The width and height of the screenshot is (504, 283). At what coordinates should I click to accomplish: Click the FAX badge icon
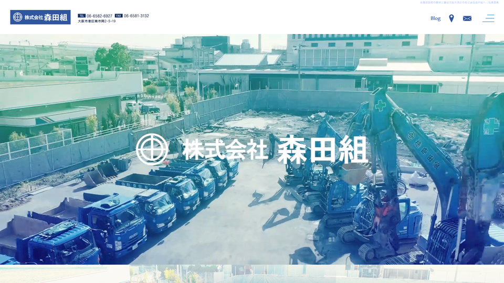pos(119,16)
